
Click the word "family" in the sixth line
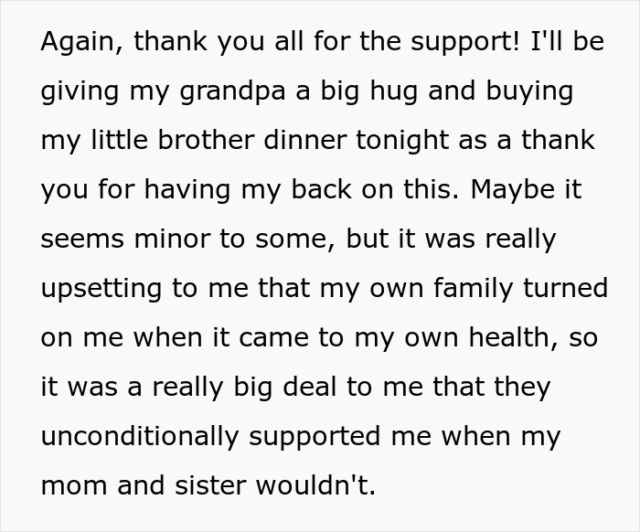click(x=473, y=289)
